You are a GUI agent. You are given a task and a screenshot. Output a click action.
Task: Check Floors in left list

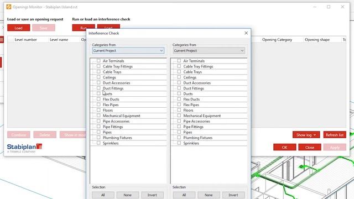[x=98, y=110]
